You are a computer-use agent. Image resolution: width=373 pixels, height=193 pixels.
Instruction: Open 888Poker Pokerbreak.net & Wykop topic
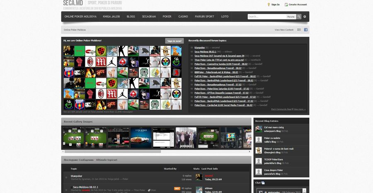coord(216,72)
